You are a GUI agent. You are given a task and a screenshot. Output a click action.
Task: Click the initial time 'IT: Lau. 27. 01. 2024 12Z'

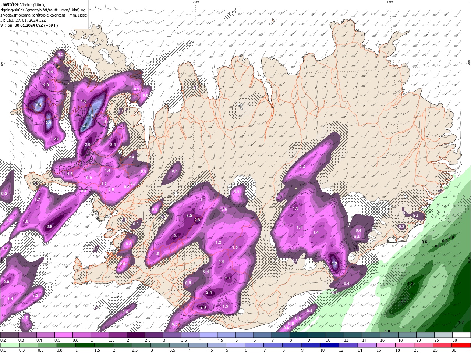click(x=23, y=20)
